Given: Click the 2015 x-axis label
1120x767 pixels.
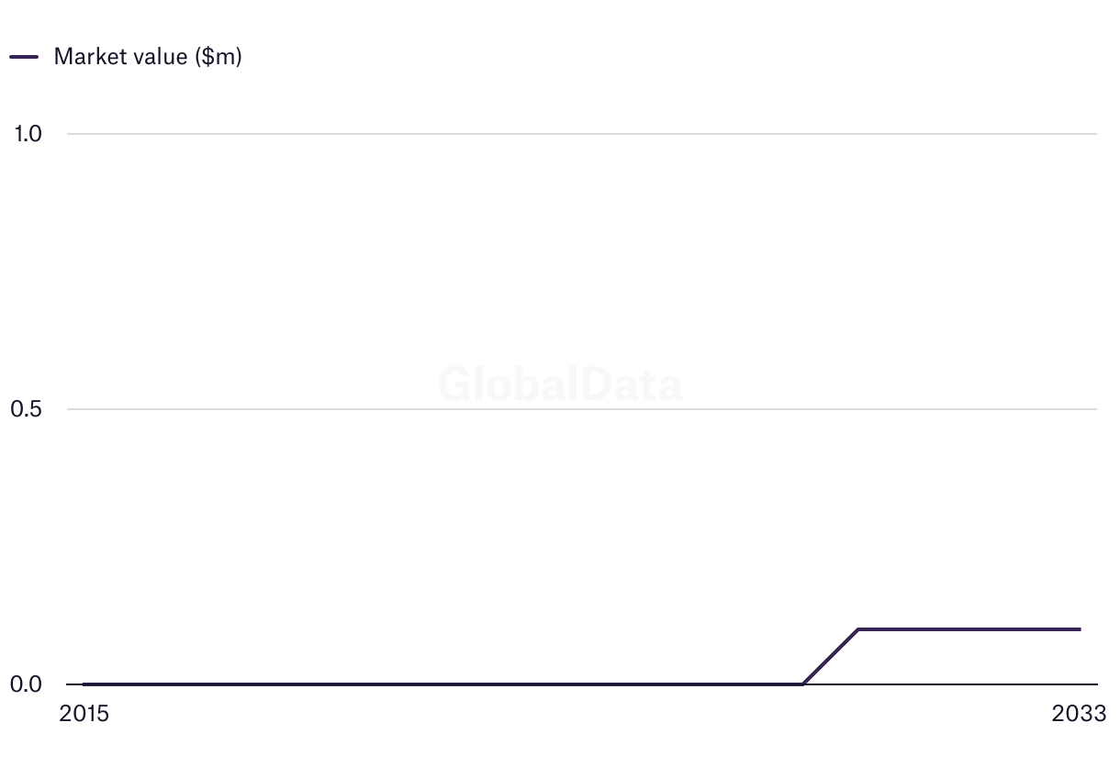Looking at the screenshot, I should (84, 714).
